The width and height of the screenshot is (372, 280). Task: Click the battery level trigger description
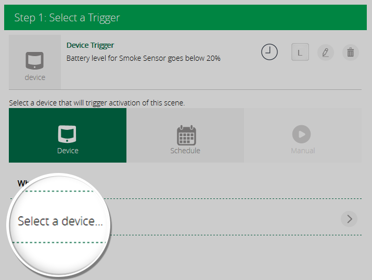(143, 58)
